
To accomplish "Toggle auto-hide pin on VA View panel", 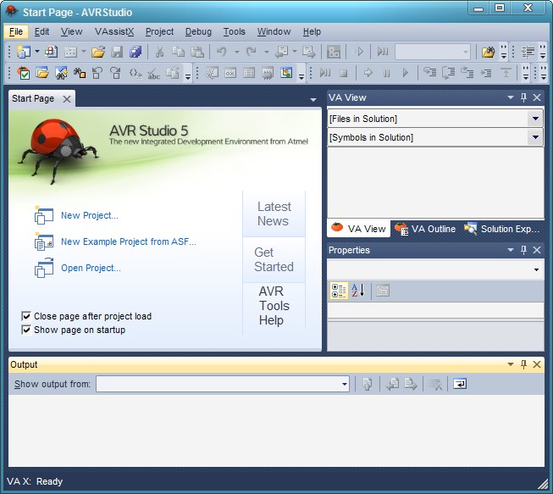I will pyautogui.click(x=523, y=97).
